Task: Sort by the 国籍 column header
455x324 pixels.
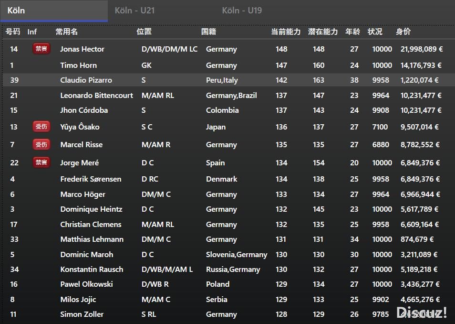Action: (x=208, y=32)
